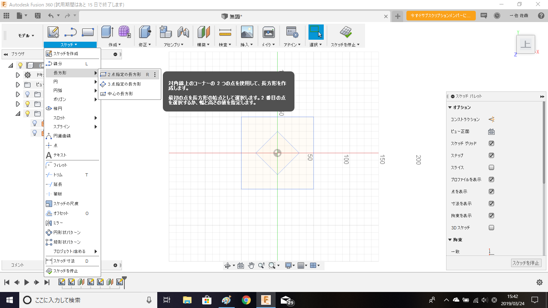Open the notifications speech bubble icon

coord(484,16)
